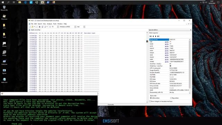Open the Help menu in HxD
Image resolution: width=222 pixels, height=125 pixels.
pyautogui.click(x=65, y=24)
